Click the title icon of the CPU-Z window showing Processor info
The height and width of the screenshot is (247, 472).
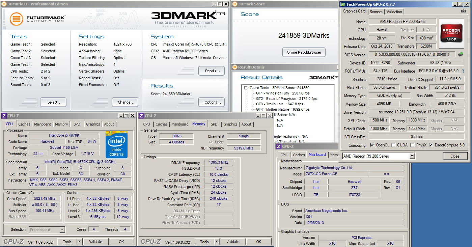click(4, 116)
